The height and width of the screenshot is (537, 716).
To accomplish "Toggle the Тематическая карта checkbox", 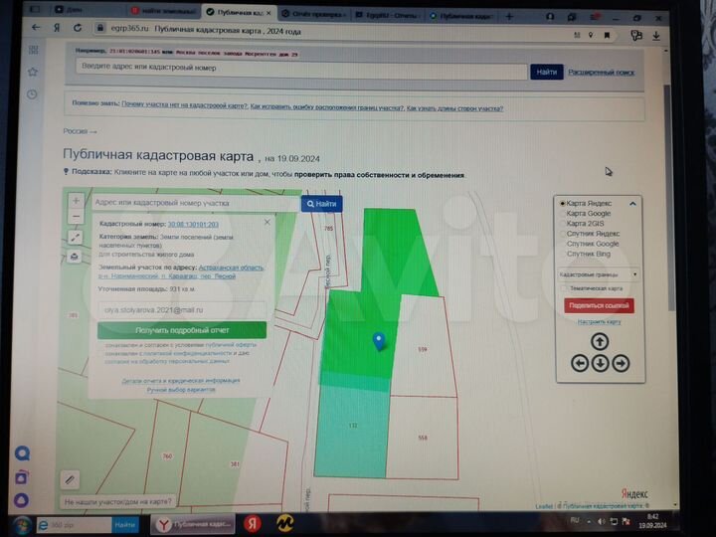I will (x=564, y=288).
